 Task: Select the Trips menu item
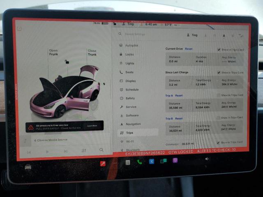(x=138, y=133)
